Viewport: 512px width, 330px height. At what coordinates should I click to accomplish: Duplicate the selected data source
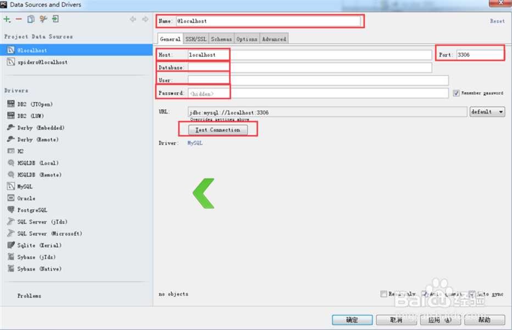31,19
